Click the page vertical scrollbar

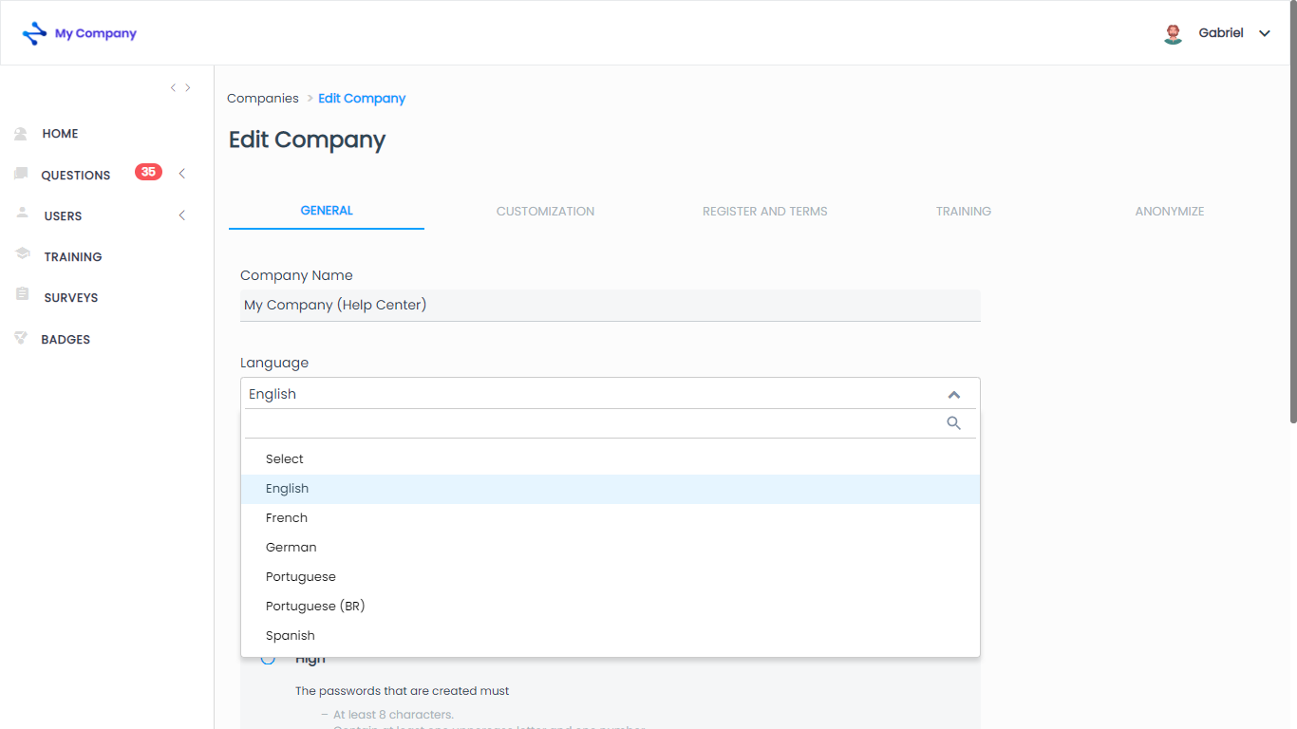1292,214
